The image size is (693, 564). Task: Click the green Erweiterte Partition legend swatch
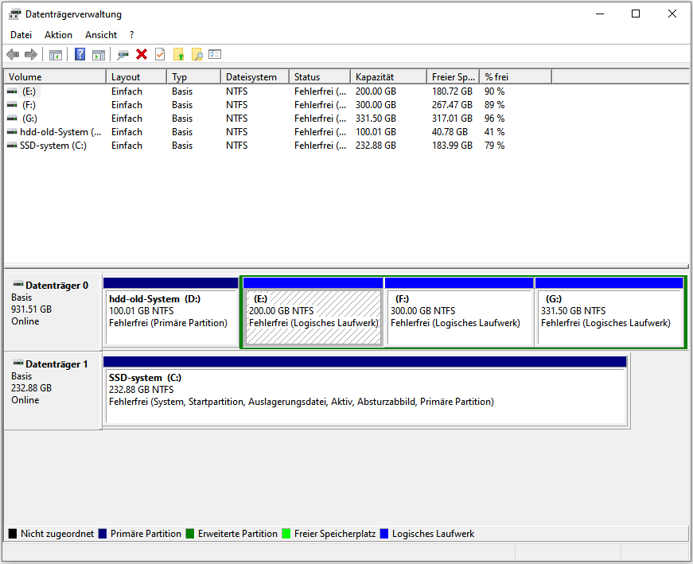tap(190, 534)
